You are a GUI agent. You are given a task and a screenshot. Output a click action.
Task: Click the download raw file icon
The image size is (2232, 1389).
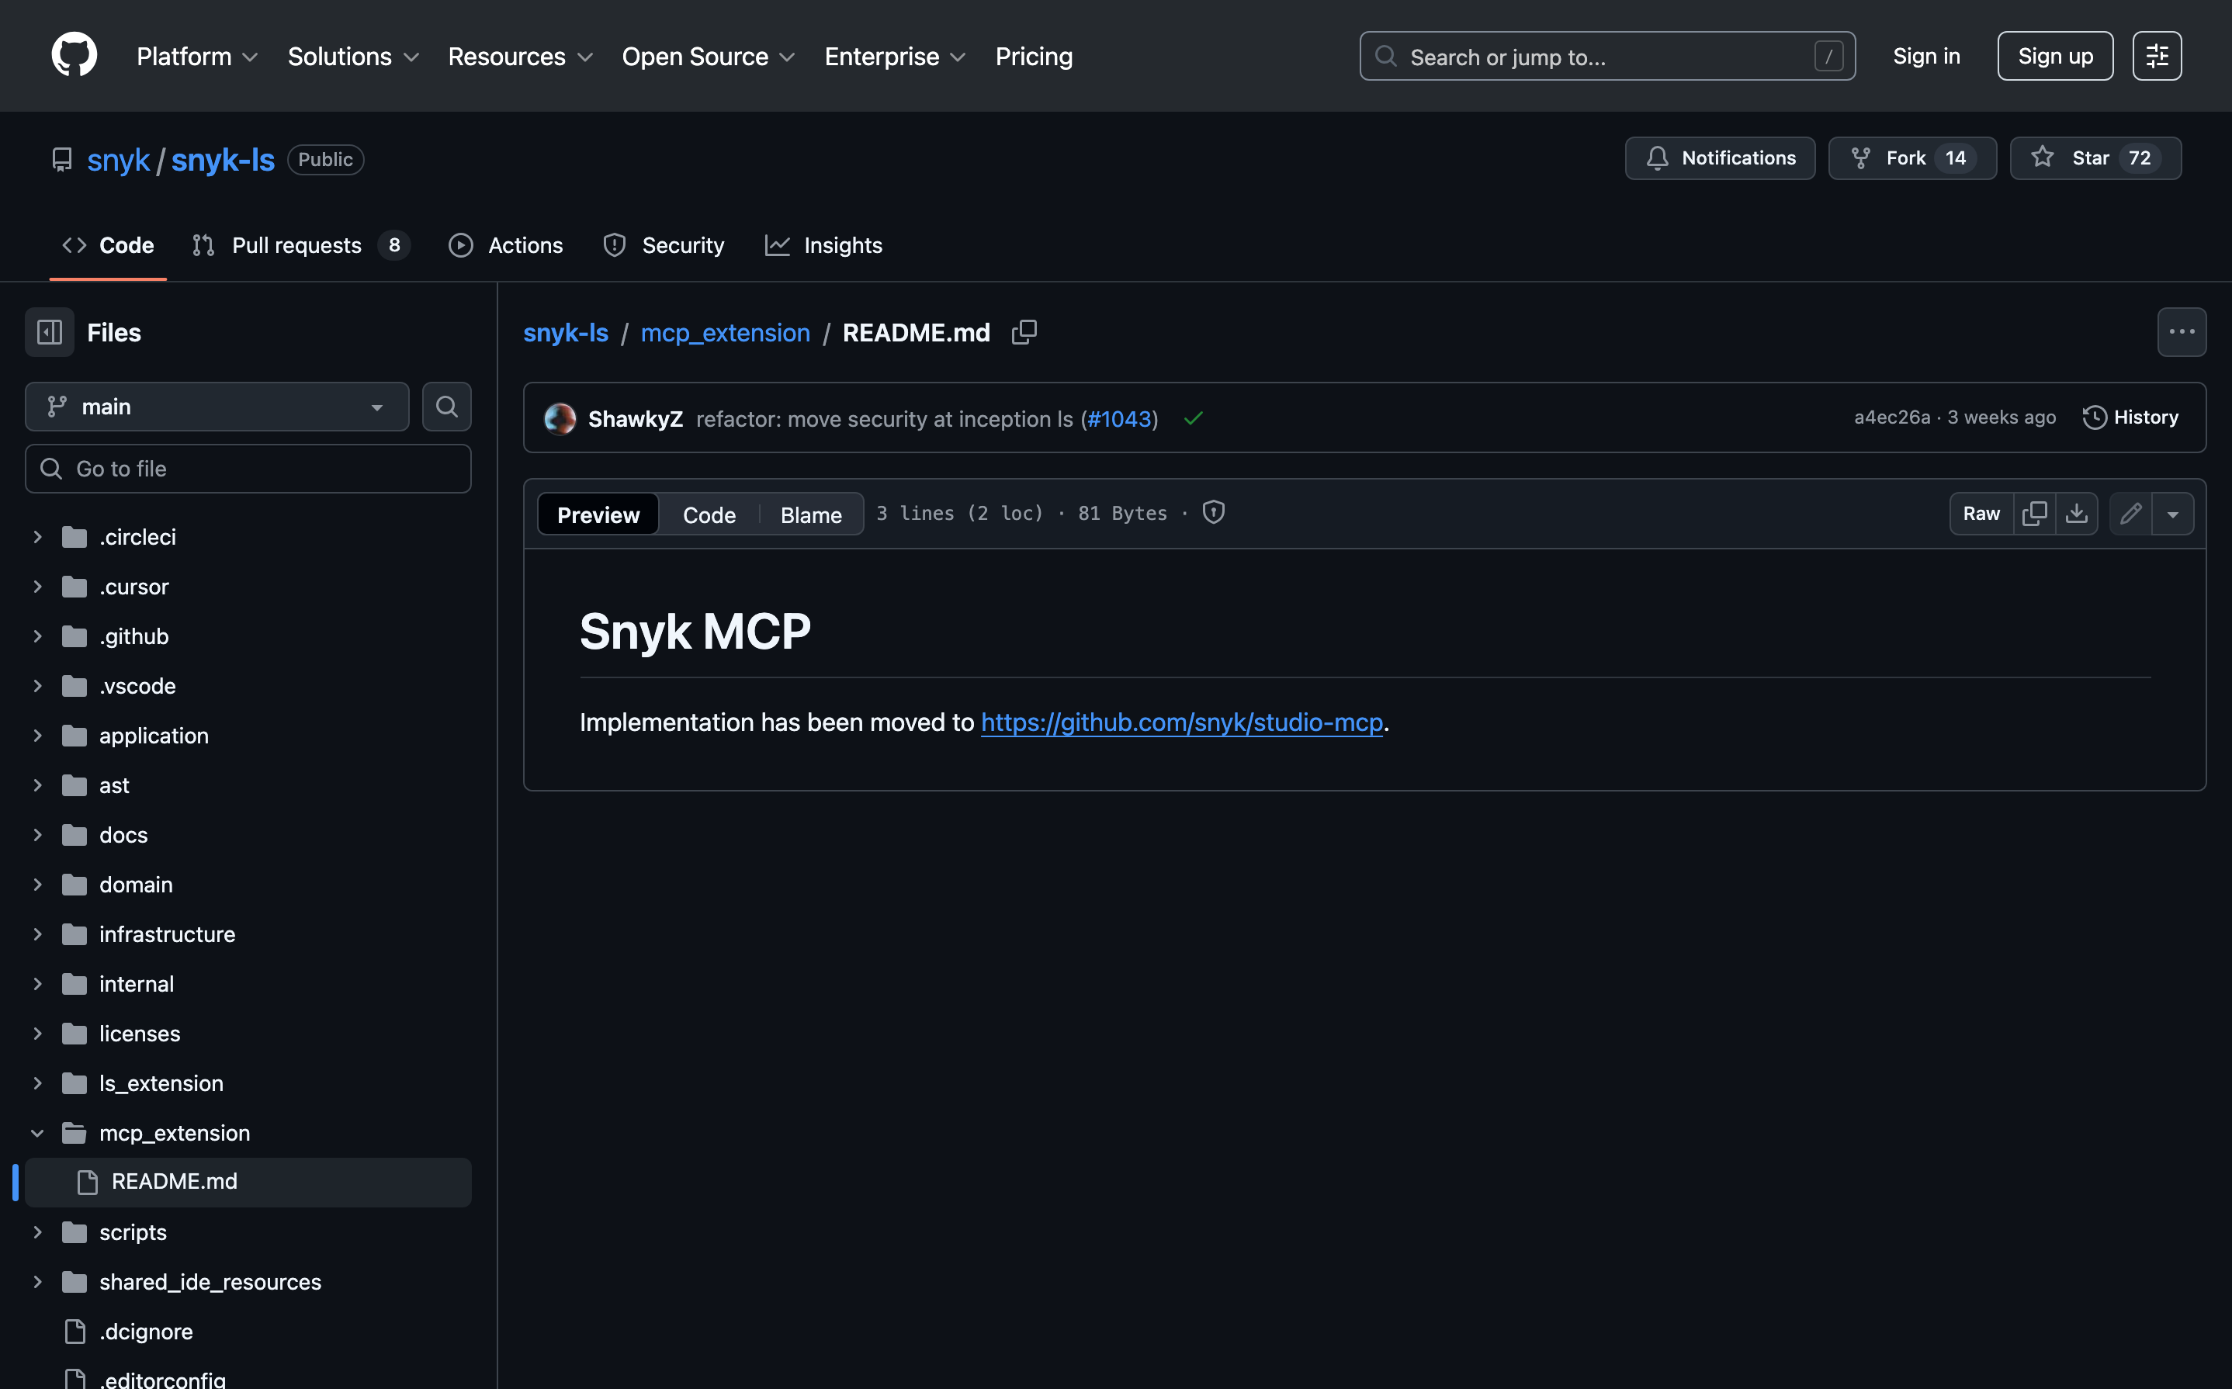2077,514
